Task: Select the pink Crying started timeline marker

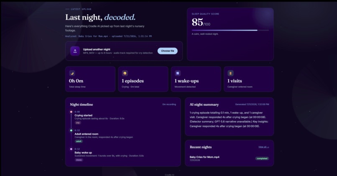Action: [x=71, y=112]
